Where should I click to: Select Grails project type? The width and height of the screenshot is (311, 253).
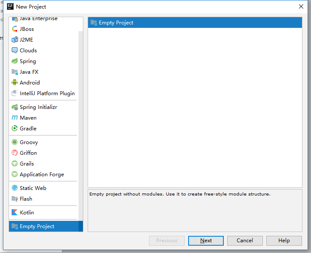coord(43,163)
